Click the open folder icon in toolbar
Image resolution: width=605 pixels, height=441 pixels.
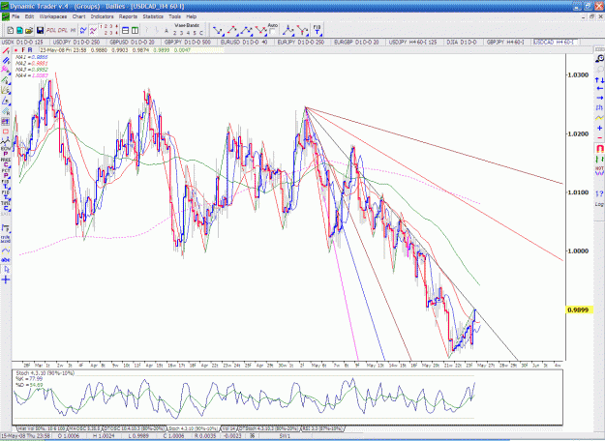tap(29, 30)
